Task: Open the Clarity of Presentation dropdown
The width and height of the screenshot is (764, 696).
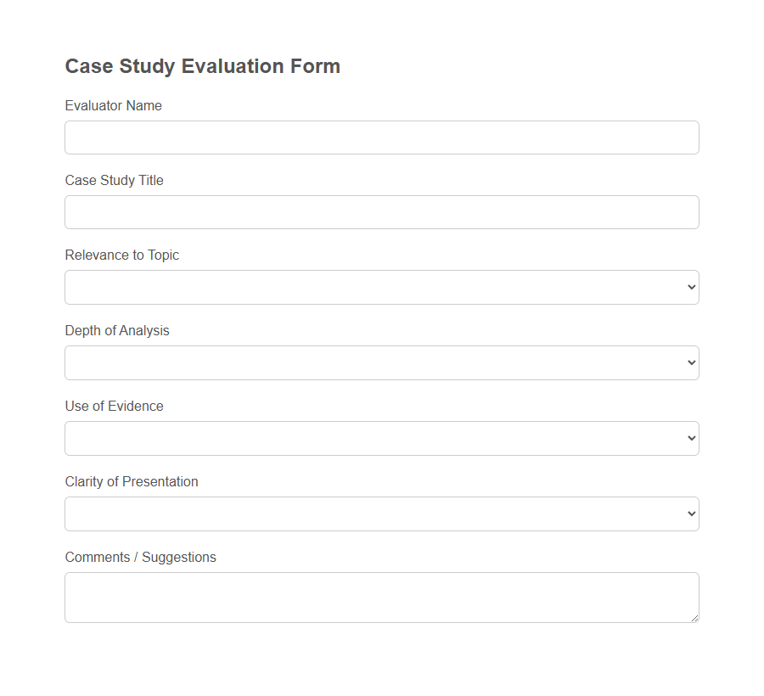Action: pyautogui.click(x=382, y=514)
